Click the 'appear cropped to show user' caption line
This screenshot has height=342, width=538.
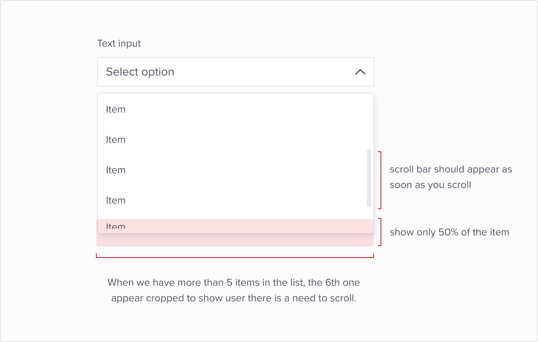(x=233, y=298)
